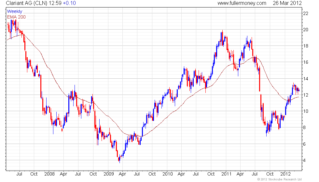Viewport: 319px width, 182px height.
Task: Click the price value 12.59 in title
Action: coord(55,3)
